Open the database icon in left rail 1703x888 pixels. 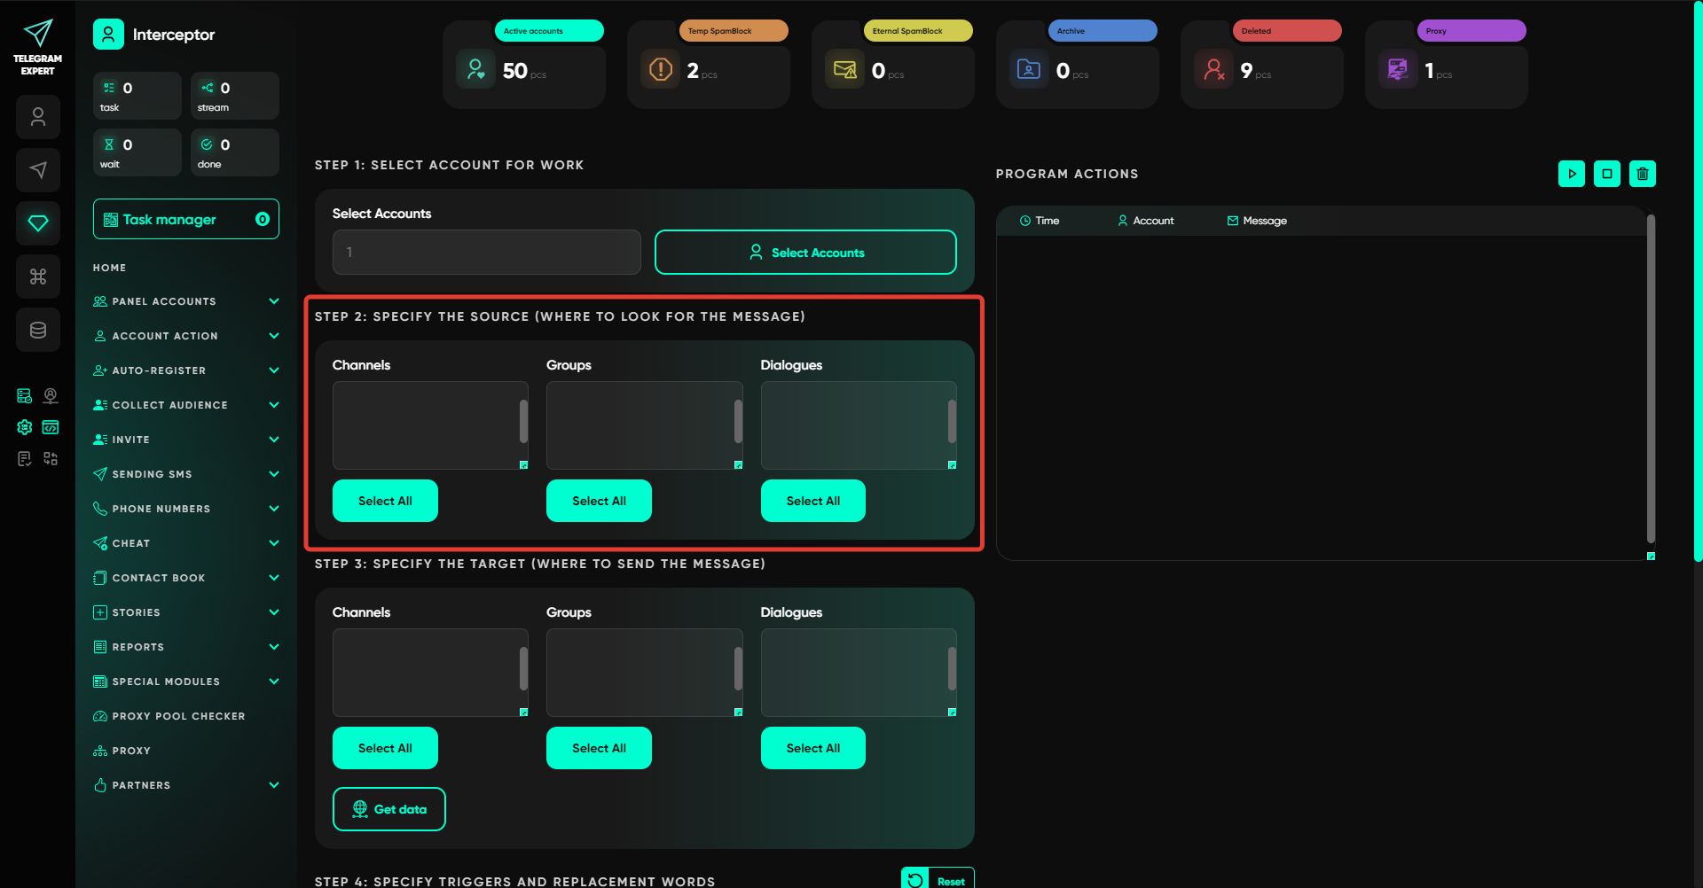tap(38, 330)
